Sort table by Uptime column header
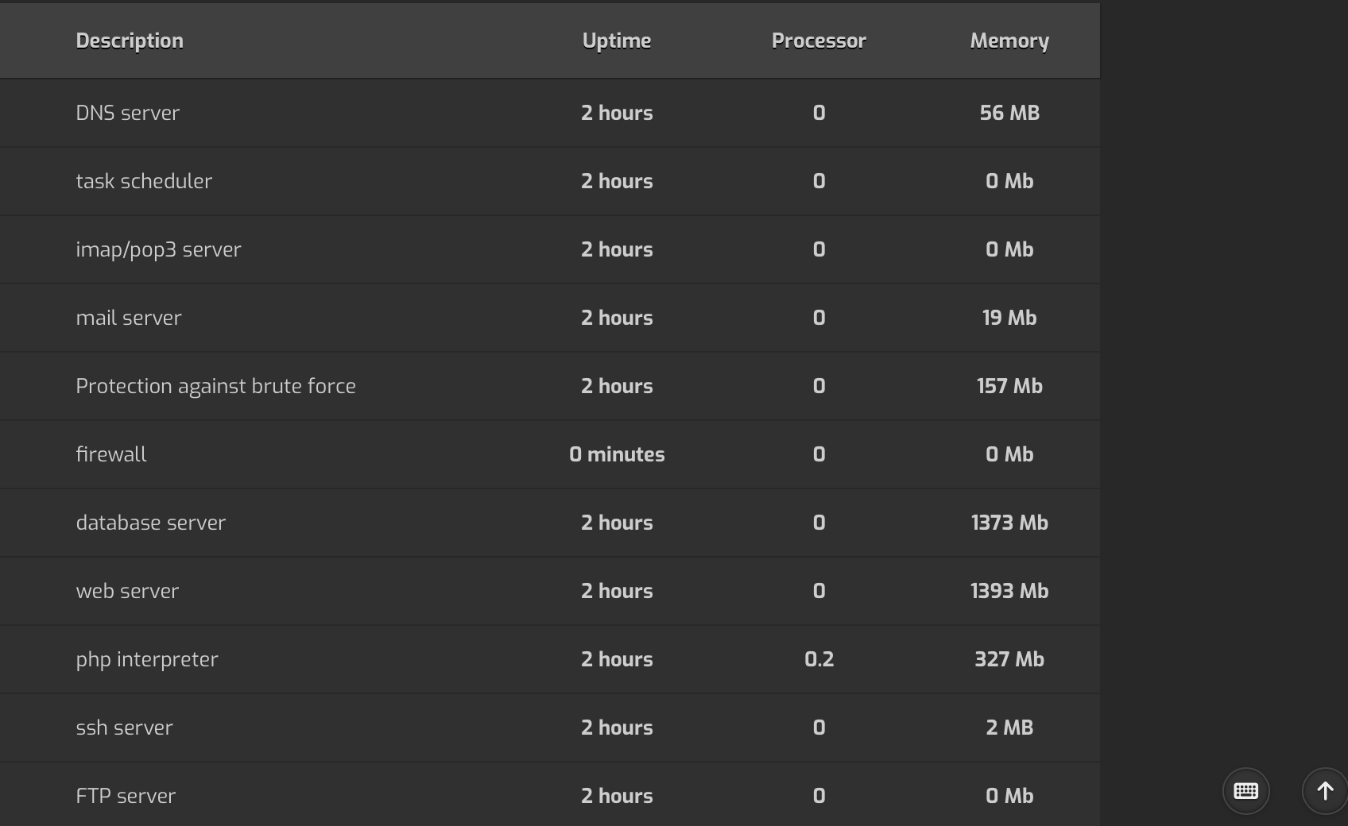1348x826 pixels. pyautogui.click(x=616, y=41)
